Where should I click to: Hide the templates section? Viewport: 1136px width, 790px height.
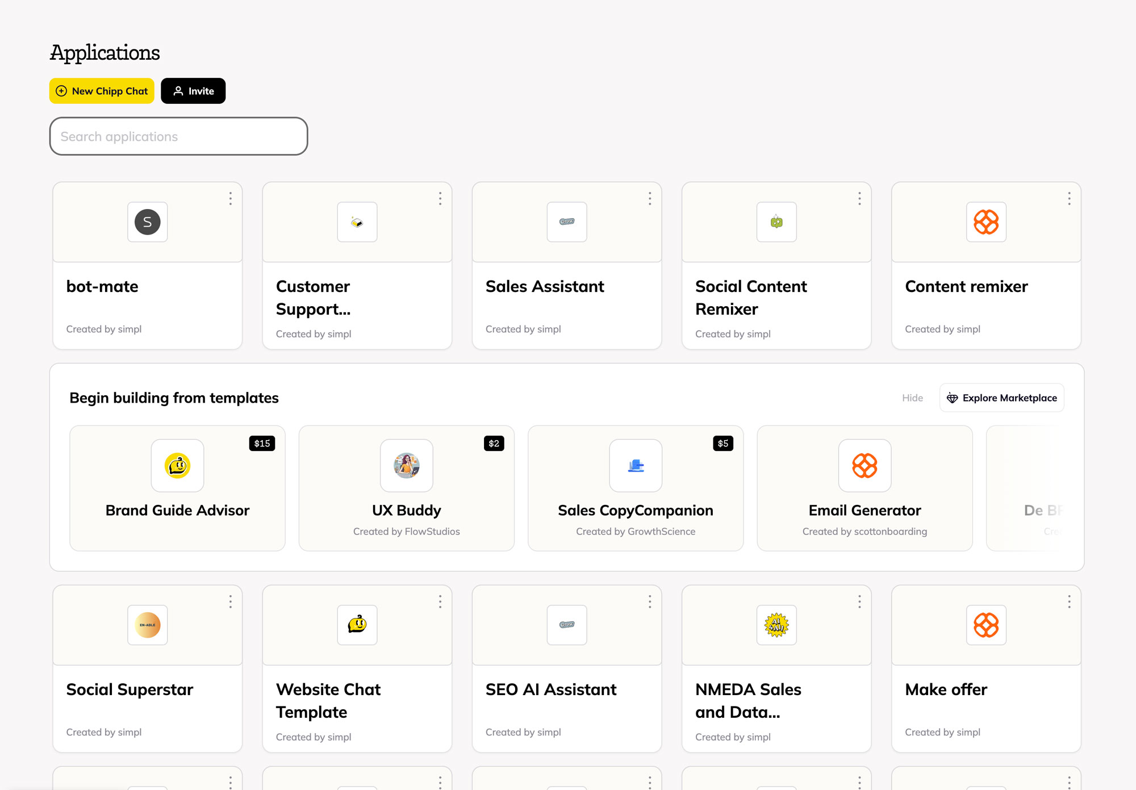913,398
